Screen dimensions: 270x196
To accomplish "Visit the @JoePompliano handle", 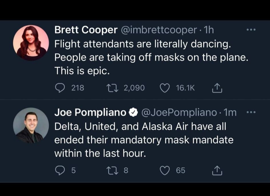I will tap(179, 113).
